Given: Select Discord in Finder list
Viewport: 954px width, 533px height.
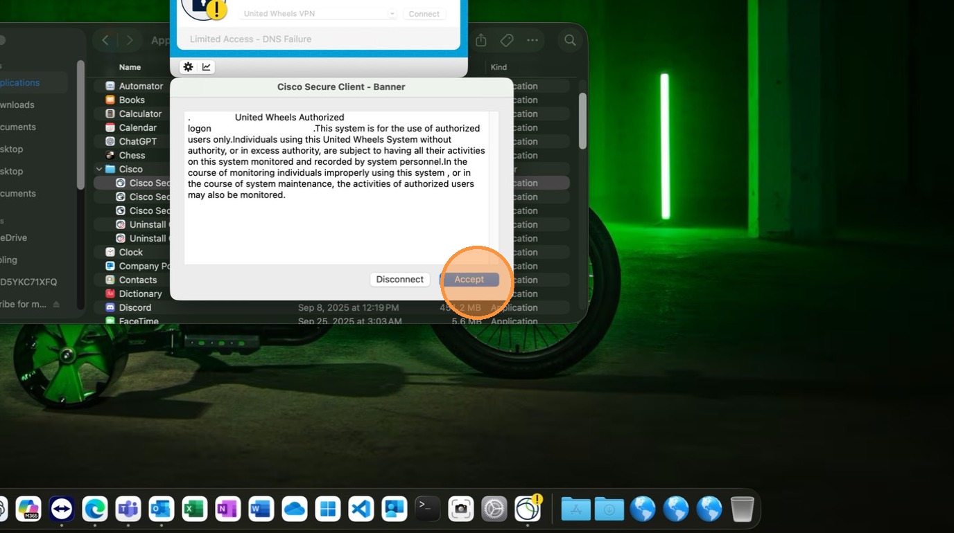Looking at the screenshot, I should pyautogui.click(x=135, y=307).
